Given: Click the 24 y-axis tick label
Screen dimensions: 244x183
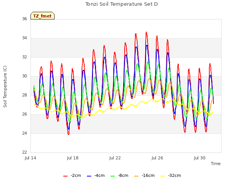Looking at the screenshot, I should pyautogui.click(x=24, y=133).
